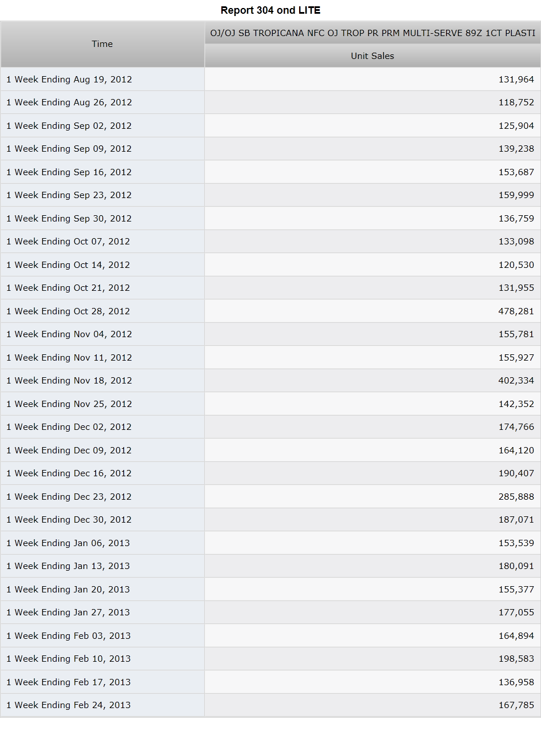Click the 285,888 value cell
The image size is (541, 735).
point(372,496)
